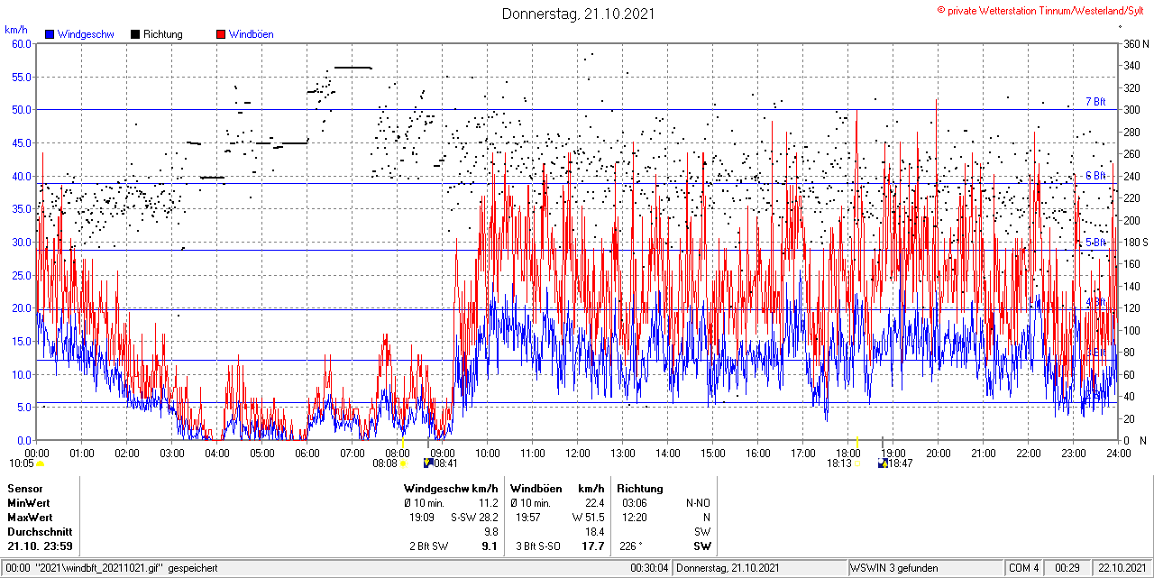Click the black Richtung legend swatch
This screenshot has height=578, width=1154.
135,34
